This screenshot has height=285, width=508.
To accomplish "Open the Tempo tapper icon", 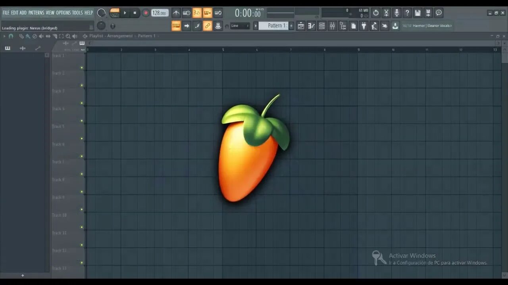I will 374,26.
